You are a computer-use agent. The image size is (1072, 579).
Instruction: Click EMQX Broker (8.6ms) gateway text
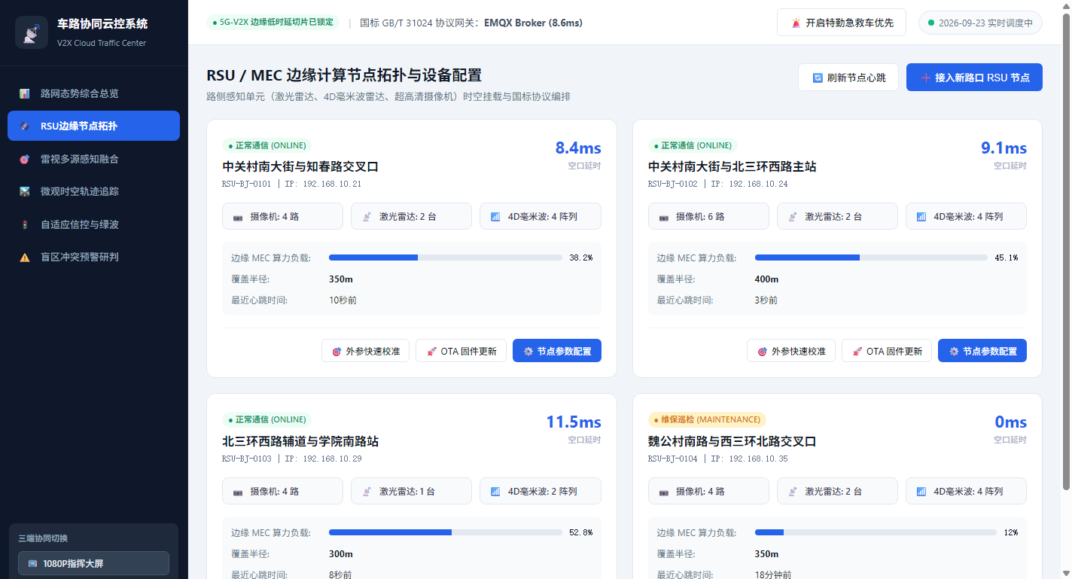pyautogui.click(x=533, y=23)
